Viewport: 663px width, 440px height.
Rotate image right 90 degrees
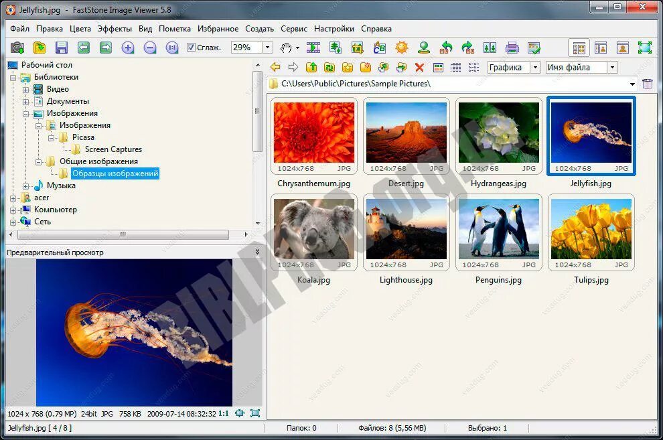pyautogui.click(x=467, y=48)
